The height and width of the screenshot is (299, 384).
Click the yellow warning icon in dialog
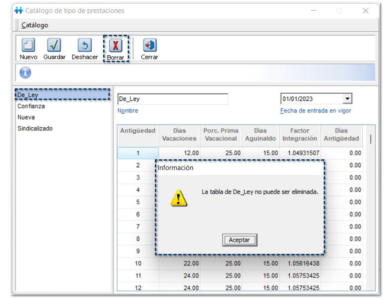pyautogui.click(x=179, y=197)
